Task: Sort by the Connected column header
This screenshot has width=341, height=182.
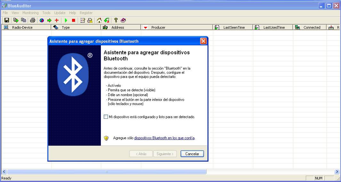Action: 310,27
